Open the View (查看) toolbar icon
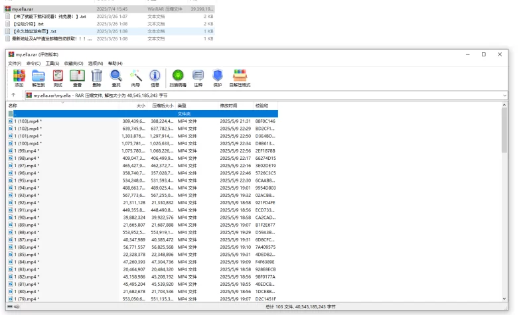 [x=77, y=77]
